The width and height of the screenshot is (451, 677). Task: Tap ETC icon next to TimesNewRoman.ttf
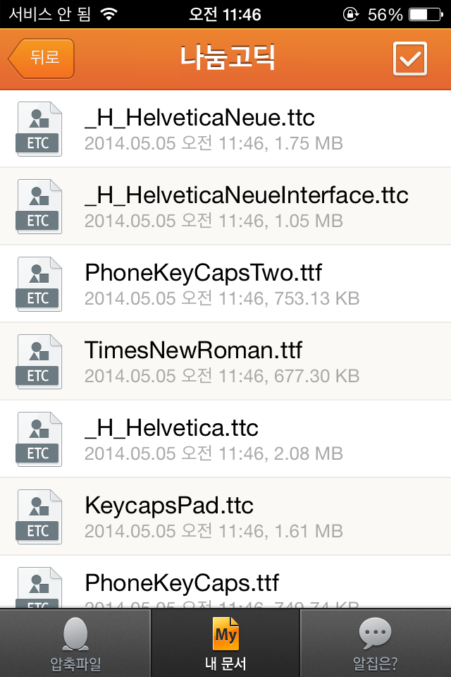click(39, 362)
